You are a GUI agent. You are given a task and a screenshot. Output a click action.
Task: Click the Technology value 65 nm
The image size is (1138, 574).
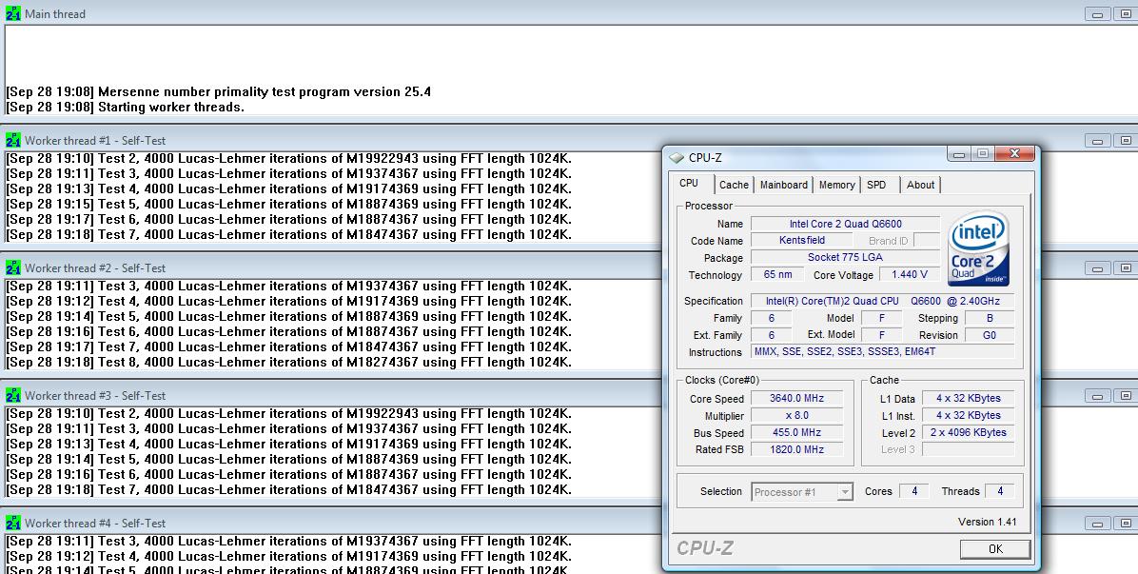778,275
